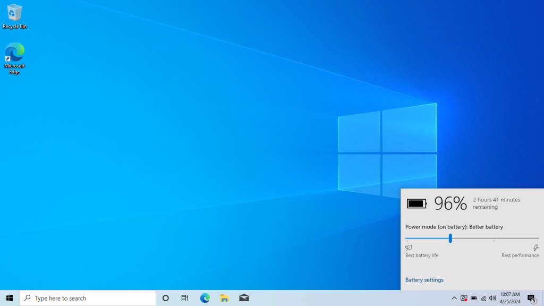
Task: Click the tray icon with the red notification dot
Action: (464, 298)
